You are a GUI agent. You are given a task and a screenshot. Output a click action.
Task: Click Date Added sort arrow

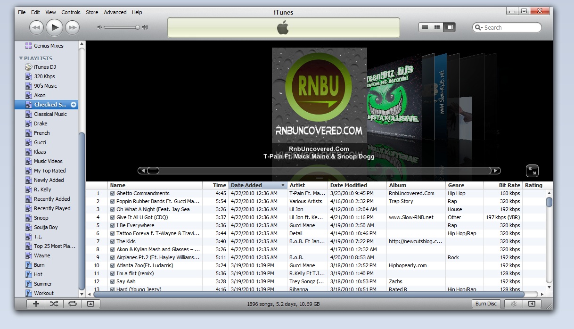(283, 185)
